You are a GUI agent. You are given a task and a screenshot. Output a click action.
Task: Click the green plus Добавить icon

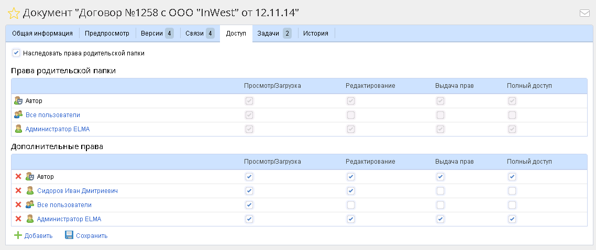18,235
